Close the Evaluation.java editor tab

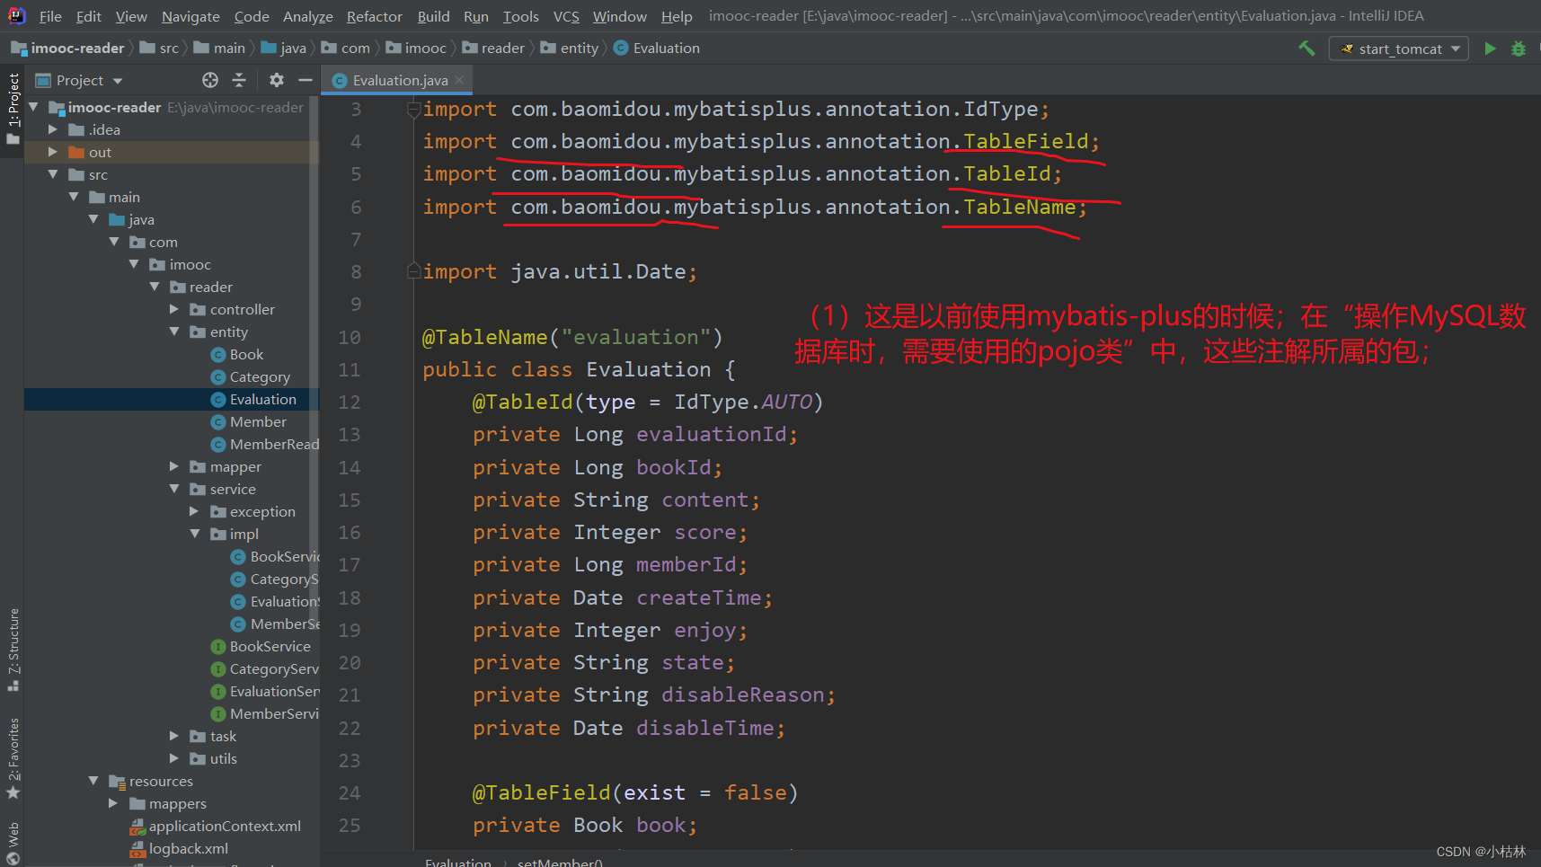pyautogui.click(x=460, y=80)
